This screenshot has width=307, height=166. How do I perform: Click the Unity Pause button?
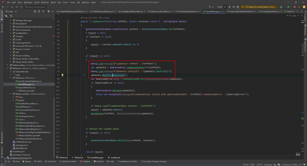229,7
